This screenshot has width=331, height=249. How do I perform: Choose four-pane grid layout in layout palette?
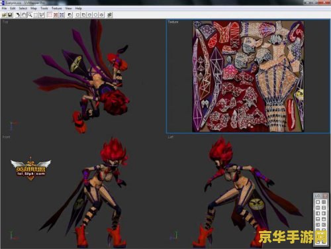tap(324, 202)
